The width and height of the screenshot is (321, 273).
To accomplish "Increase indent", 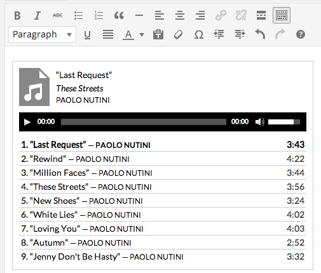I will [240, 34].
